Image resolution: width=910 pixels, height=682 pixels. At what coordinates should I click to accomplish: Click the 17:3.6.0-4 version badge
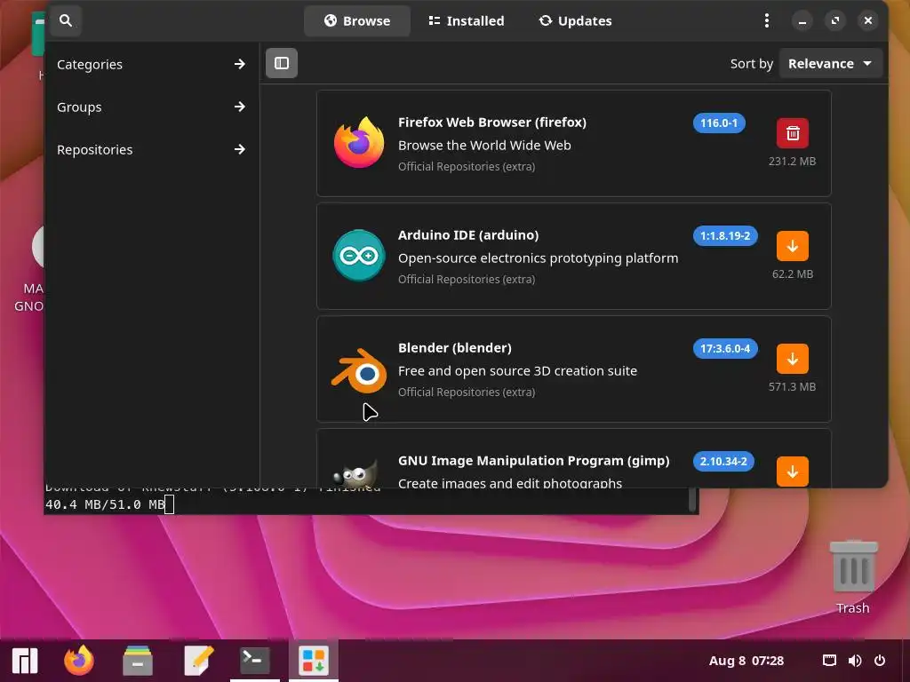(x=725, y=348)
